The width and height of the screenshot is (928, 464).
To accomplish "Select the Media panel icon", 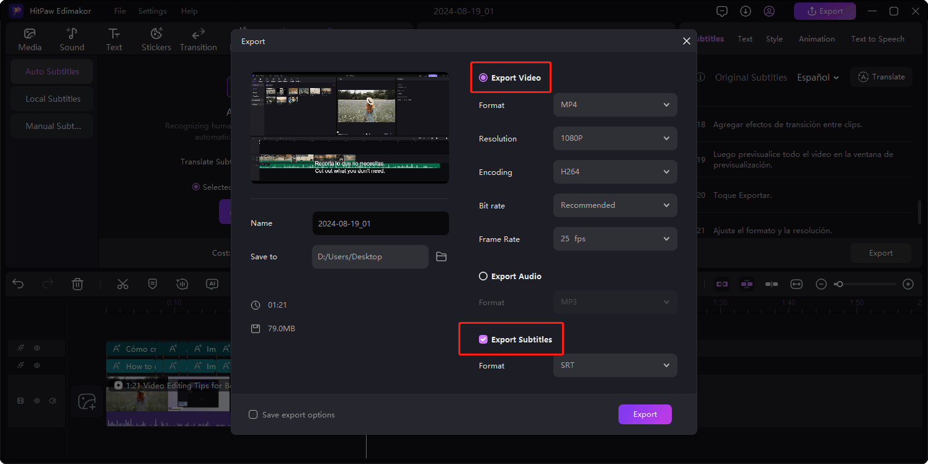I will 29,38.
